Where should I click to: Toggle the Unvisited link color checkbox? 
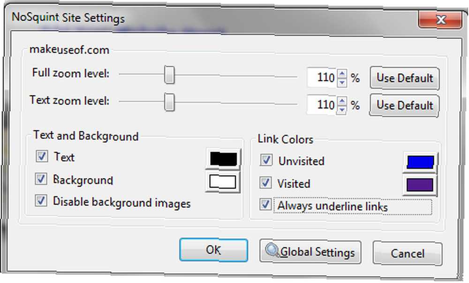tap(266, 160)
